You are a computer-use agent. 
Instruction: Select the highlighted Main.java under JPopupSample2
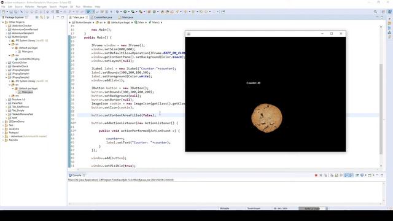pos(27,92)
